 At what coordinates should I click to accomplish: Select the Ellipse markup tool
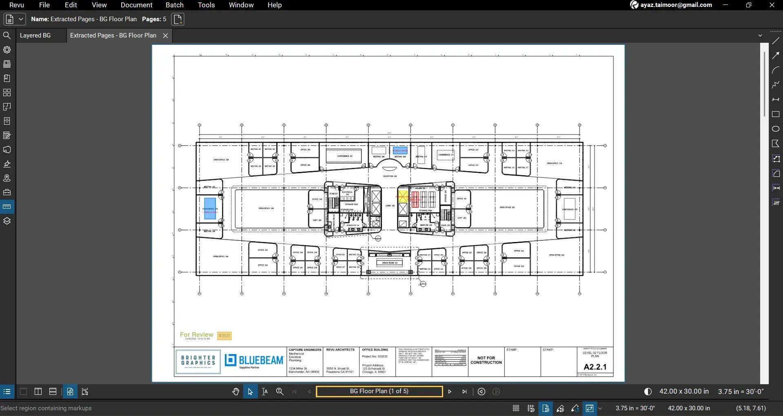click(776, 129)
